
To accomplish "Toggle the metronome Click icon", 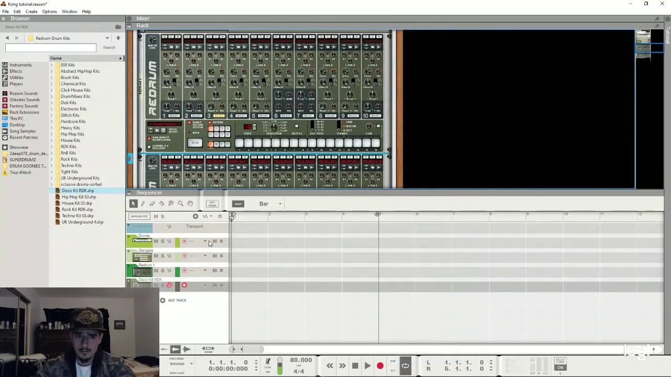I will tap(268, 361).
